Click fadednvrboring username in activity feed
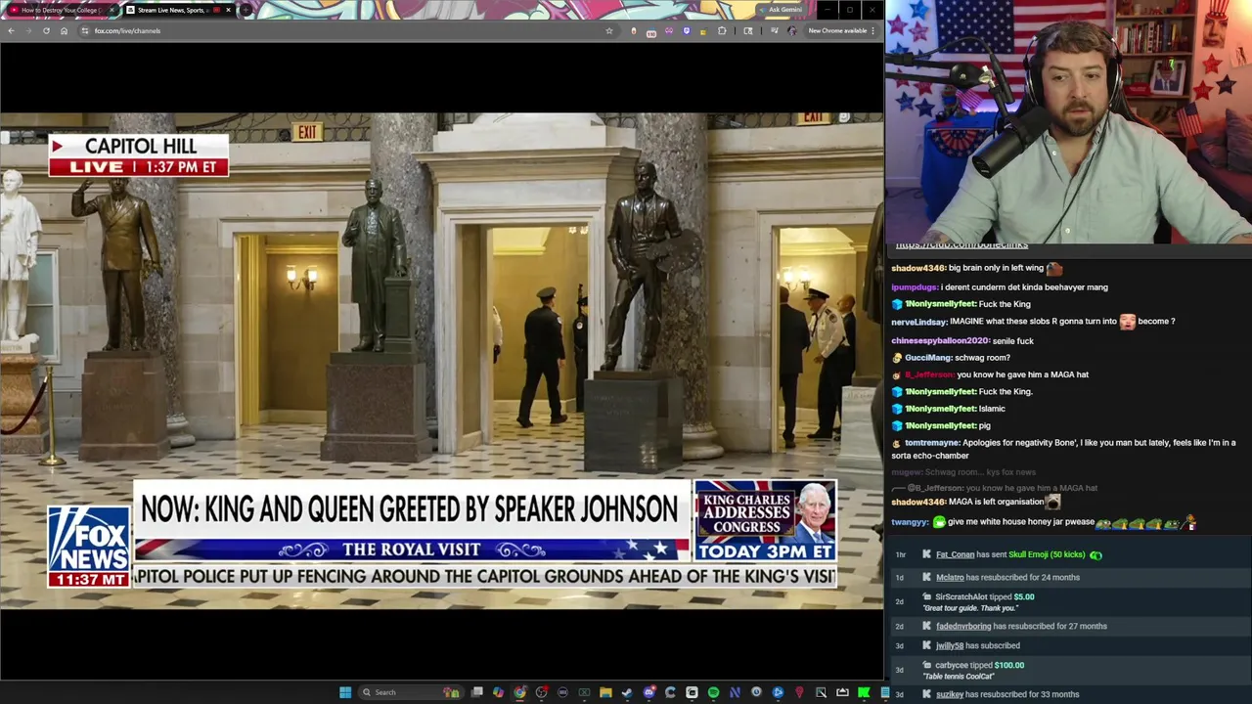 (963, 626)
